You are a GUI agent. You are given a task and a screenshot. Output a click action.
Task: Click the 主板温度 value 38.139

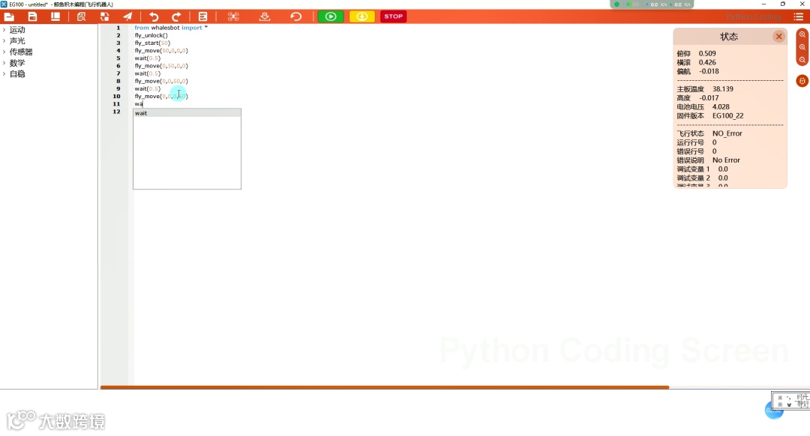coord(723,88)
